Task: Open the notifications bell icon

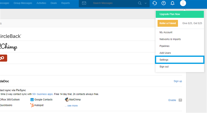Action: pyautogui.click(x=173, y=3)
